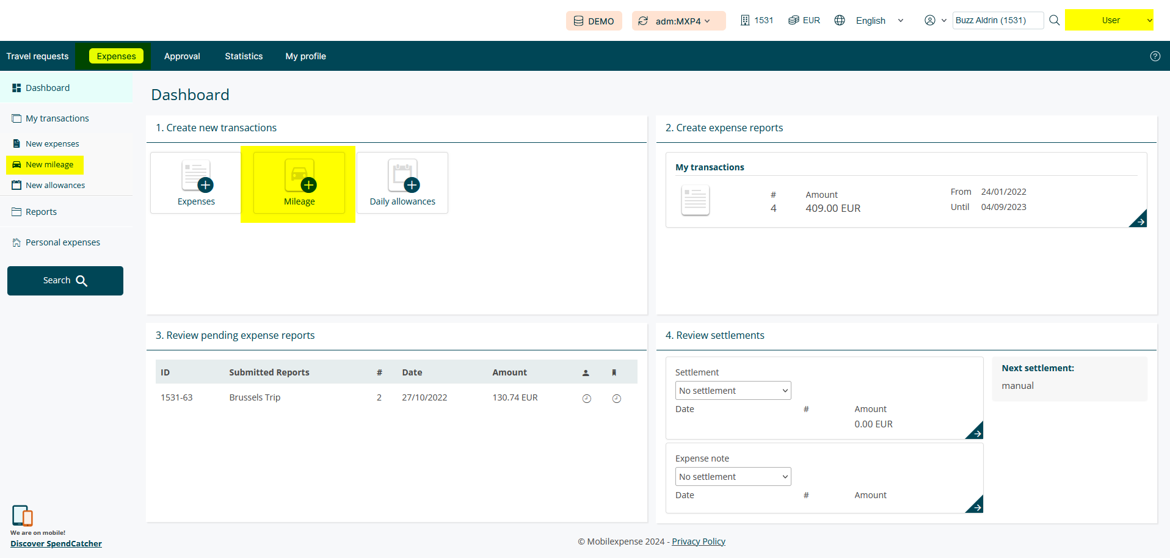Switch to the Approval tab
This screenshot has width=1170, height=558.
pyautogui.click(x=182, y=56)
